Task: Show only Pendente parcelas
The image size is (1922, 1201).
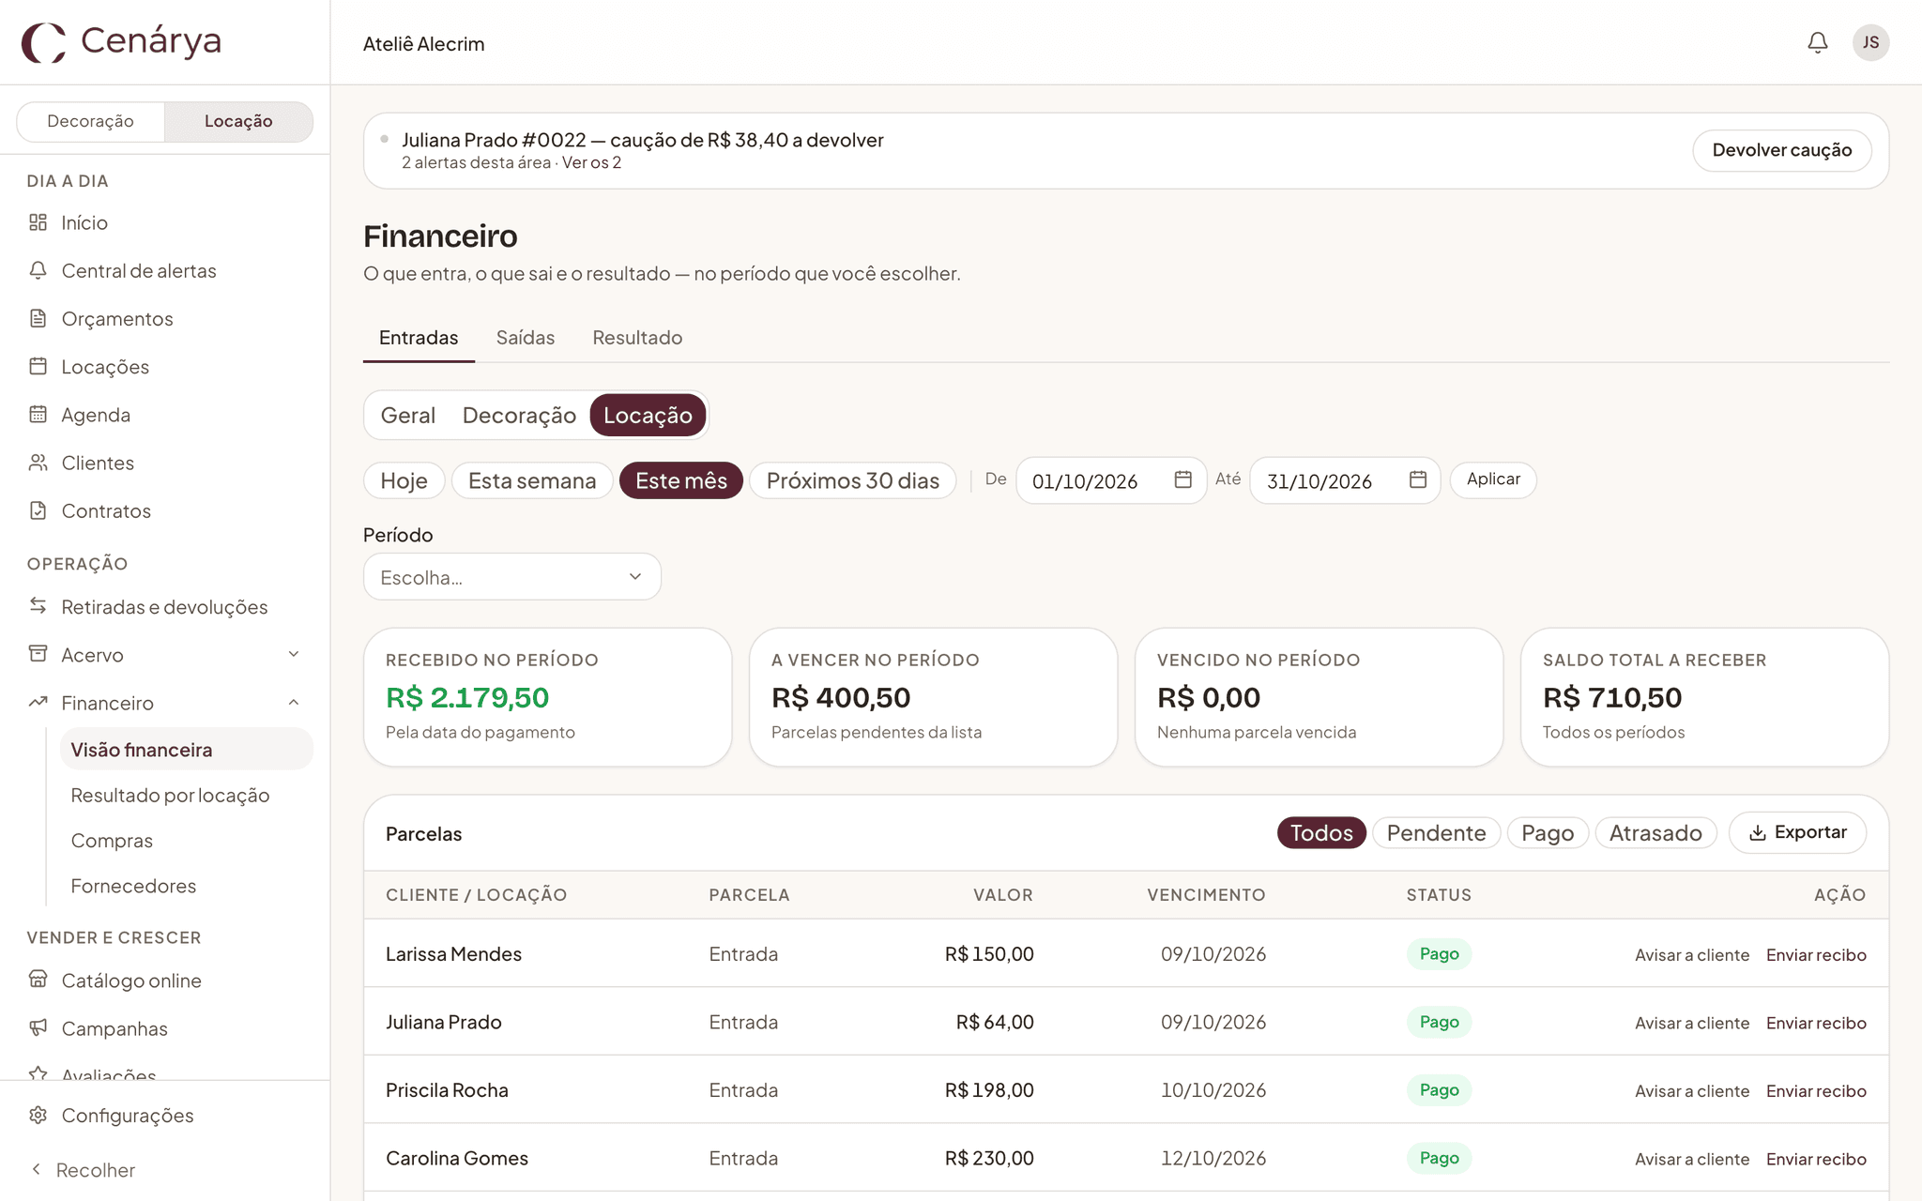Action: pos(1436,832)
